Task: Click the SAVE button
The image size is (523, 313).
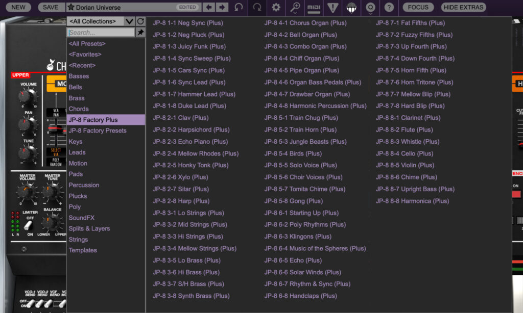Action: (x=51, y=7)
